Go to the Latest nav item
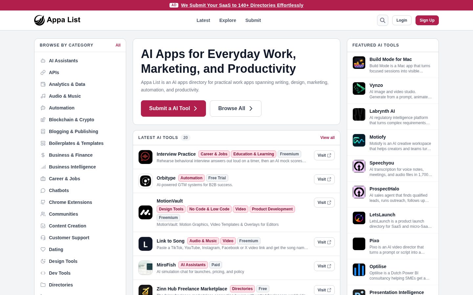 coord(203,20)
